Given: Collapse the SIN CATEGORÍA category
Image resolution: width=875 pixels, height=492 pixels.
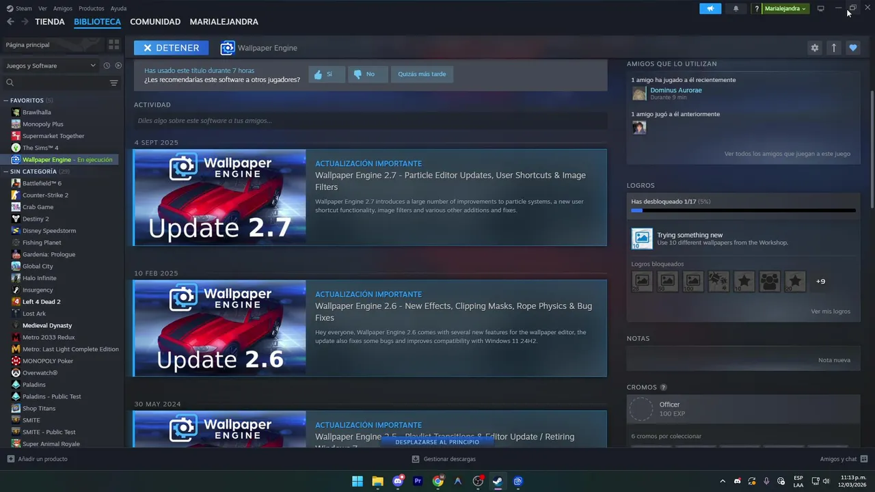Looking at the screenshot, I should coord(6,172).
